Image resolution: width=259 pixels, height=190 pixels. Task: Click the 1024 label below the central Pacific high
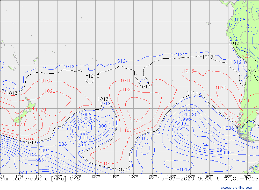click(x=135, y=121)
